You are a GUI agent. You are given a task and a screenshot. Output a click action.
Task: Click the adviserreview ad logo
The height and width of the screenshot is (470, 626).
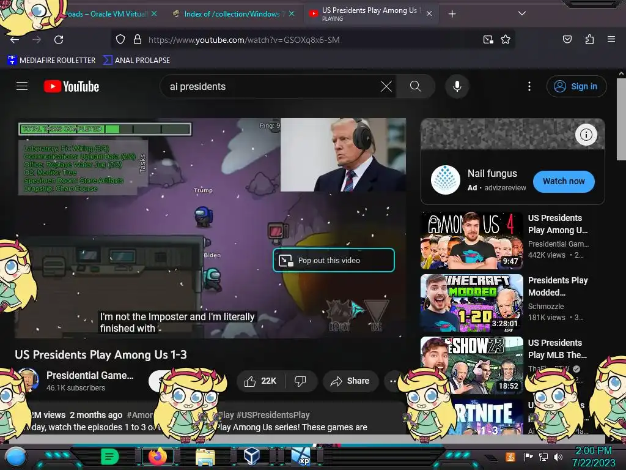pyautogui.click(x=446, y=180)
